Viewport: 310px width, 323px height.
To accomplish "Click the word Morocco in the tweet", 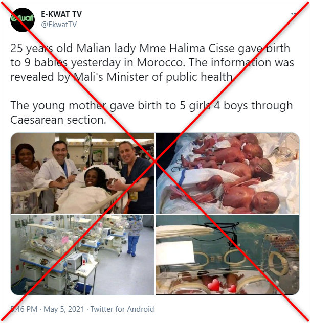I will pyautogui.click(x=161, y=63).
